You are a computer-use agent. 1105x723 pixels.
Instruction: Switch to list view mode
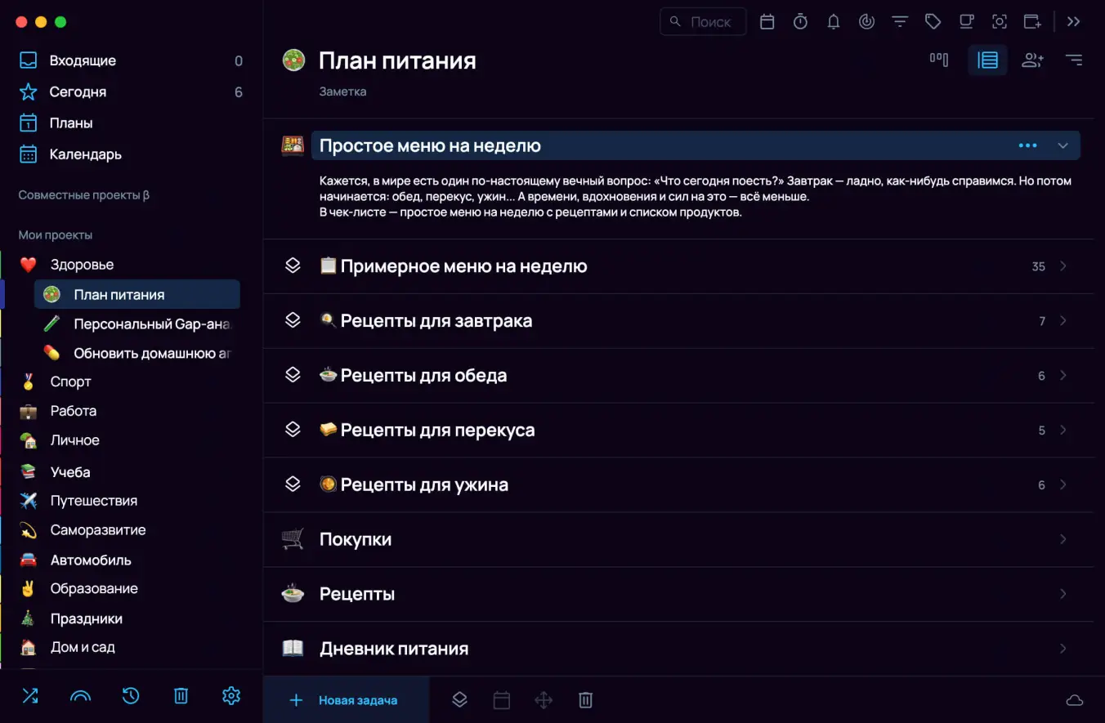(x=988, y=60)
